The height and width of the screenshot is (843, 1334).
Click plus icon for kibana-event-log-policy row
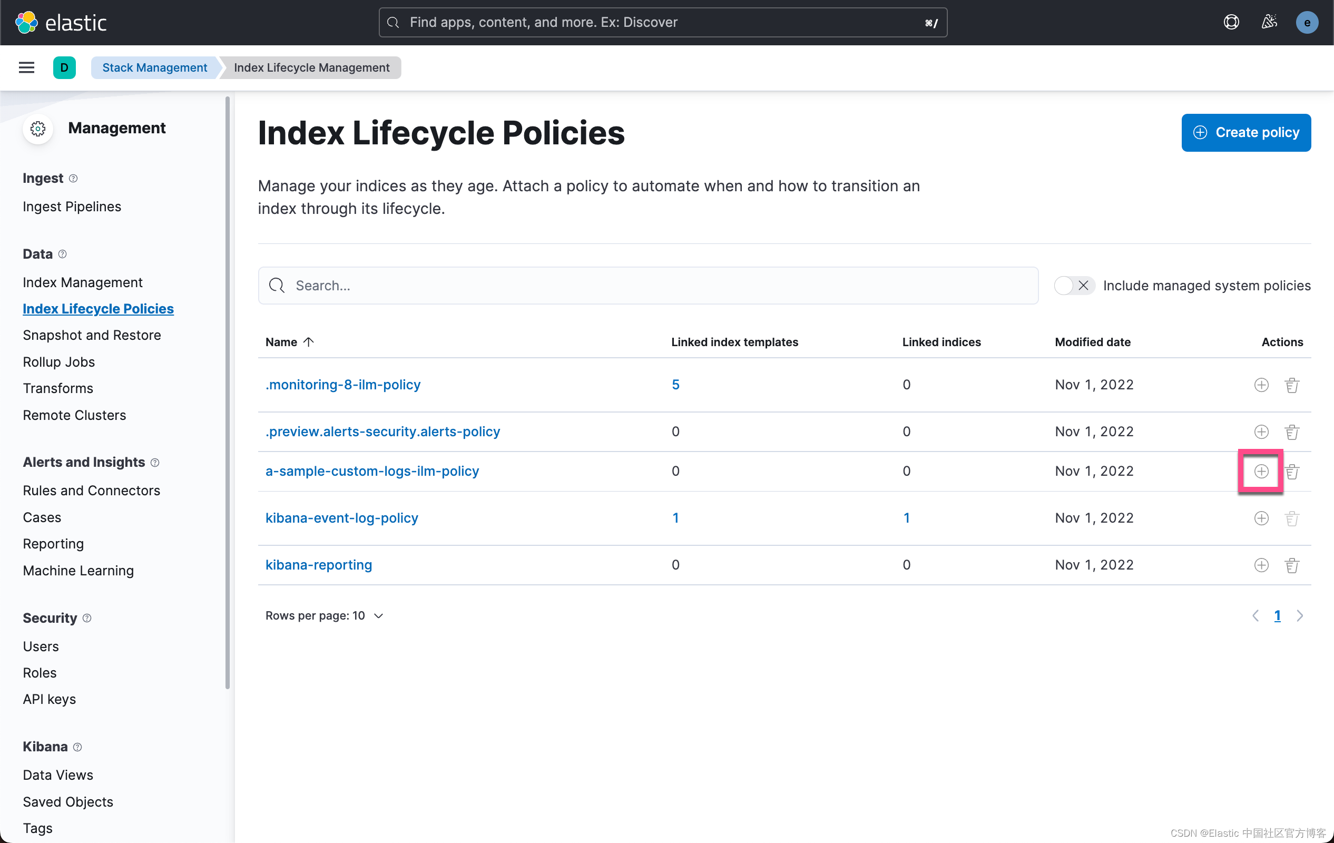pos(1261,518)
